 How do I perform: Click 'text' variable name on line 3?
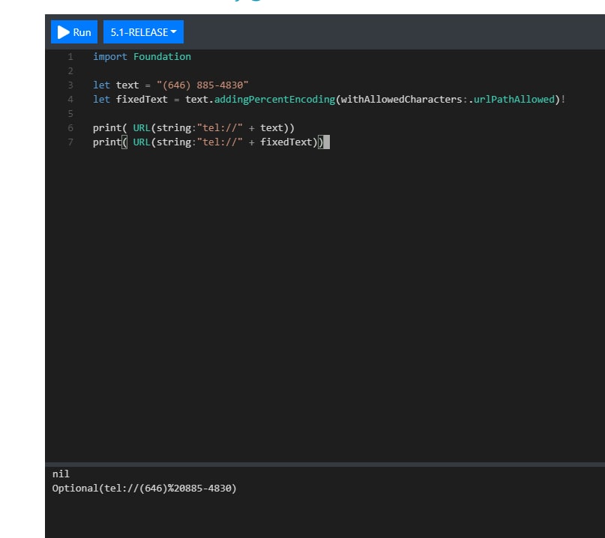[x=127, y=85]
